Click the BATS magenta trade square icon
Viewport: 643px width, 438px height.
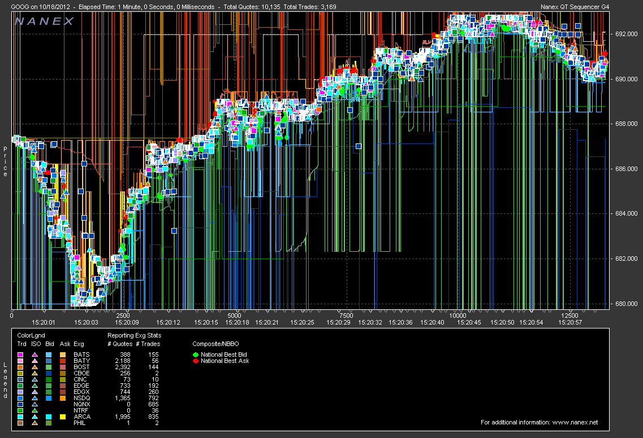20,354
